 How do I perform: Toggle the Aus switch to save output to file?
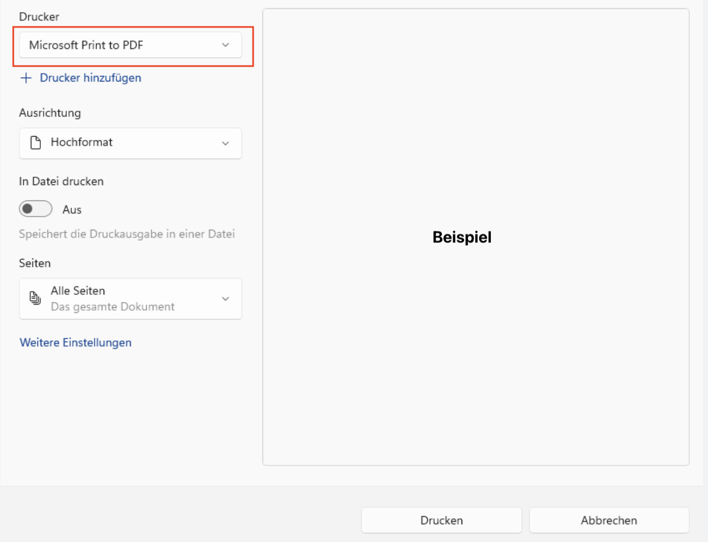[35, 209]
